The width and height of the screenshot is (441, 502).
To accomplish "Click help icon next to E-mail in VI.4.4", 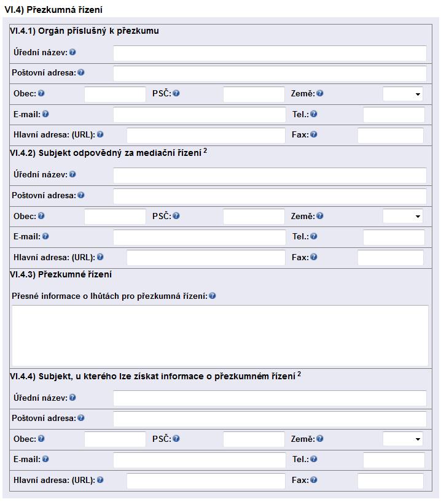I will click(x=45, y=459).
